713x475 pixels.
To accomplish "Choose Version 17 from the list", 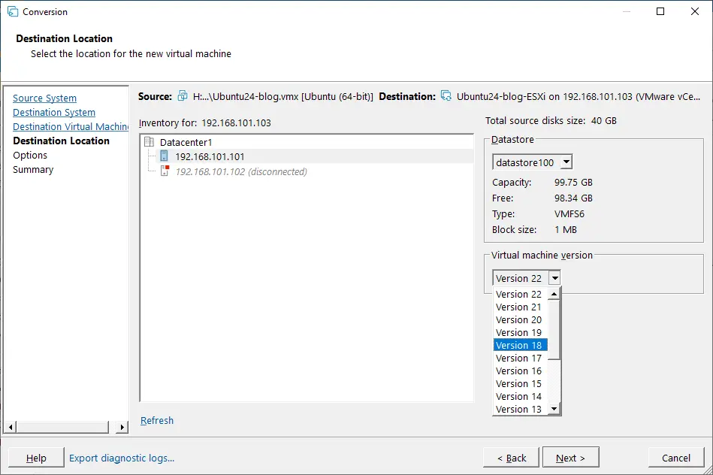I will (x=520, y=358).
